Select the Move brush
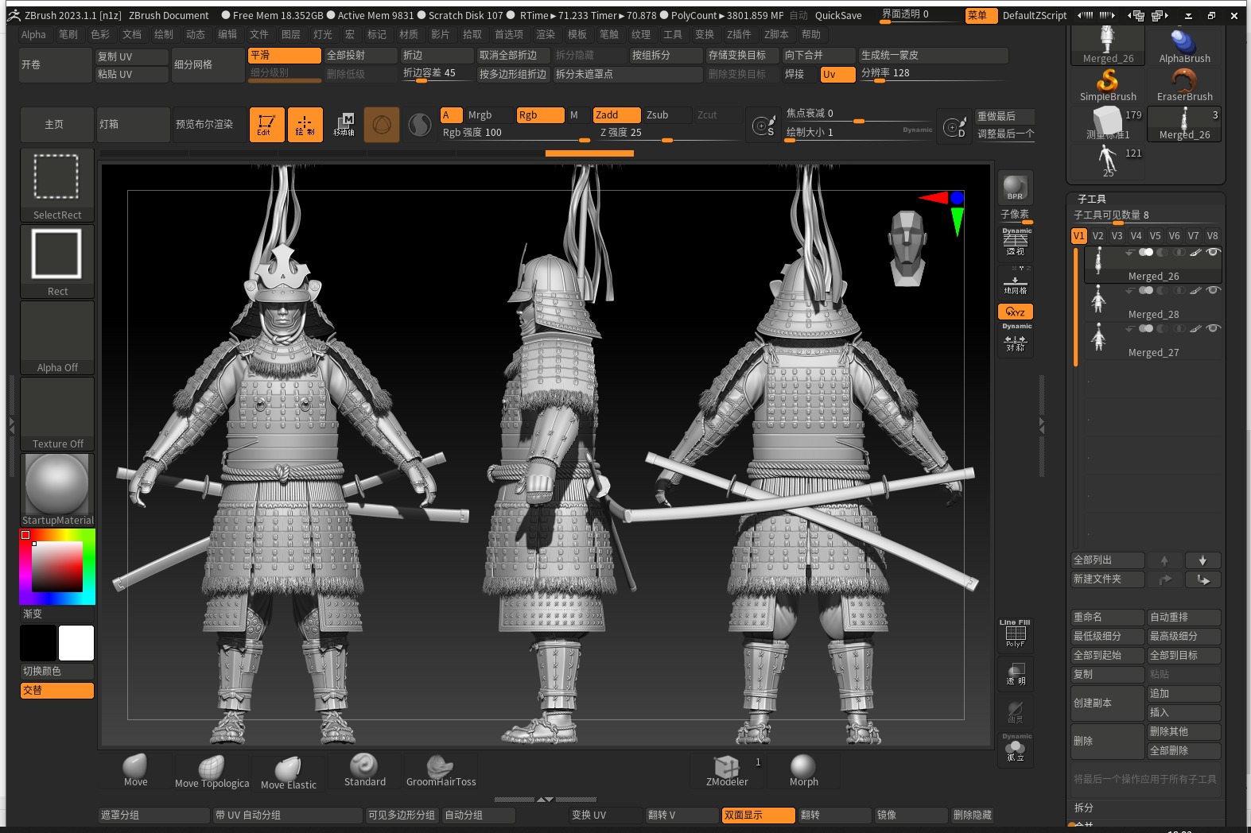The height and width of the screenshot is (833, 1251). click(x=135, y=771)
